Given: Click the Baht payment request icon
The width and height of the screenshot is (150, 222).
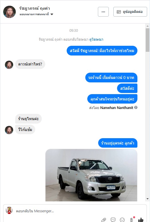Looking at the screenshot, I should [132, 220].
